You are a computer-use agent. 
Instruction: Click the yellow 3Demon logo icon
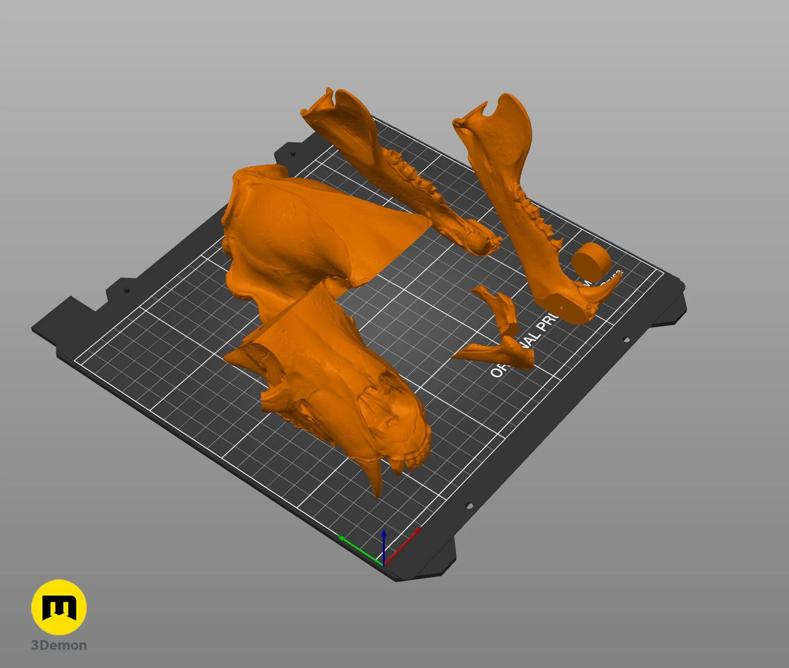coord(59,607)
